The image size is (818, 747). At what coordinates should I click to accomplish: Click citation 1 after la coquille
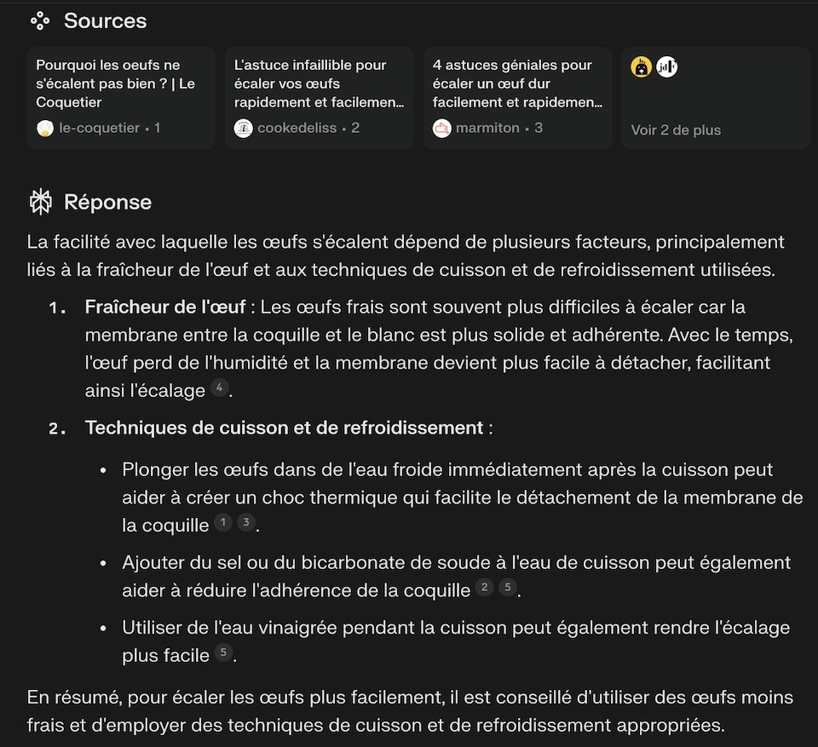[x=223, y=522]
